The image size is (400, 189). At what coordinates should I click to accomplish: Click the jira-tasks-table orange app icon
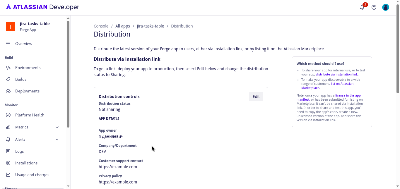click(10, 27)
